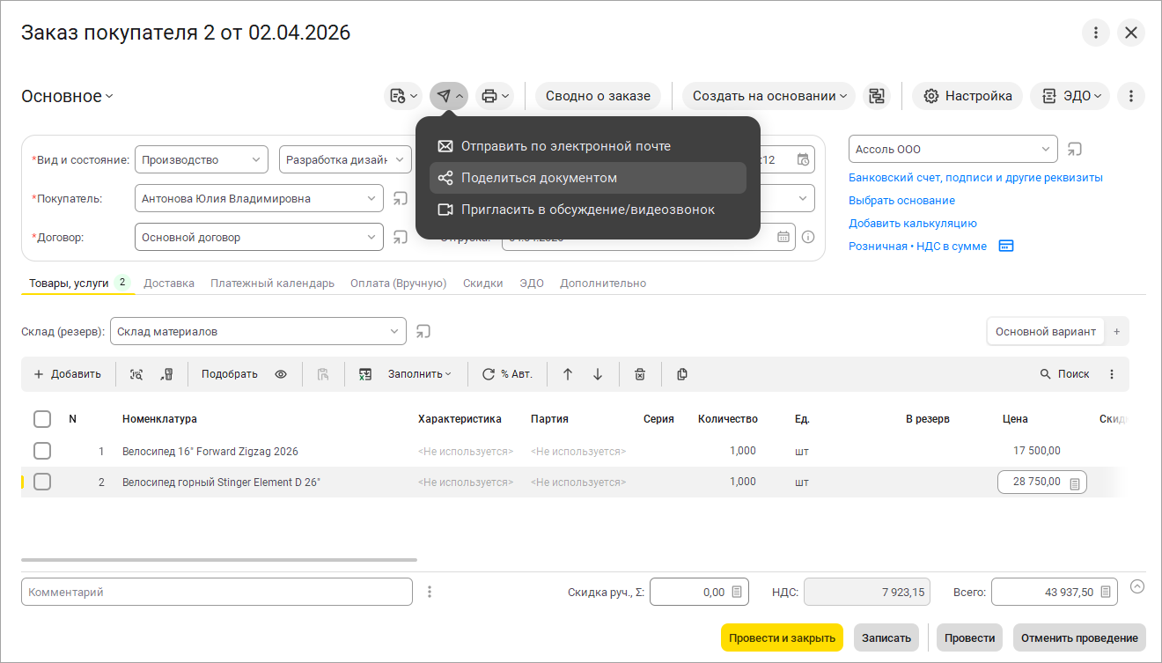This screenshot has width=1162, height=663.
Task: Tick the checkbox for Велосипед 16" Forward Zigzag 2026
Action: (42, 451)
